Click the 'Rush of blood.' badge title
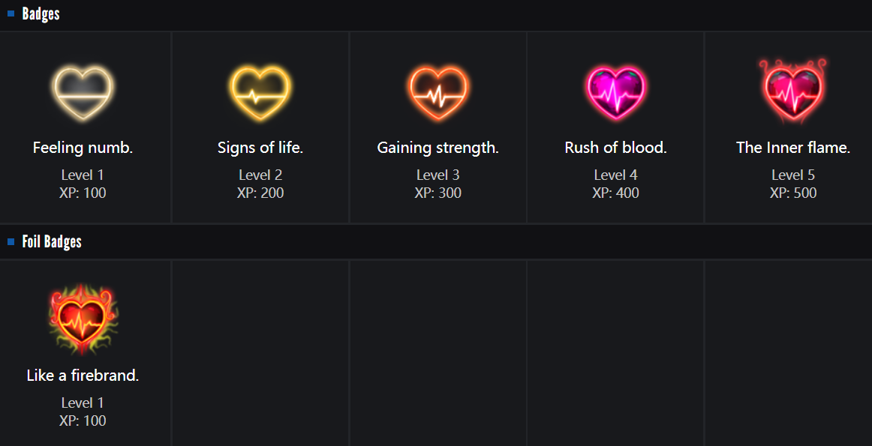872x446 pixels. (615, 148)
